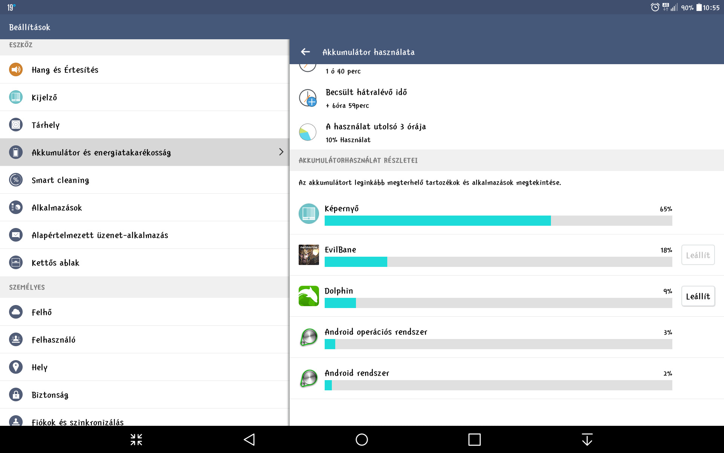Tap the Felhő cloud icon
Image resolution: width=724 pixels, height=453 pixels.
(x=16, y=312)
